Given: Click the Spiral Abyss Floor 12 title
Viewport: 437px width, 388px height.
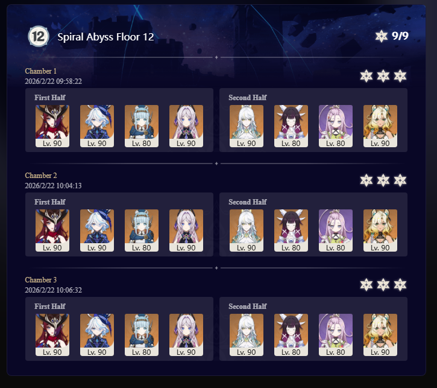Looking at the screenshot, I should 105,37.
